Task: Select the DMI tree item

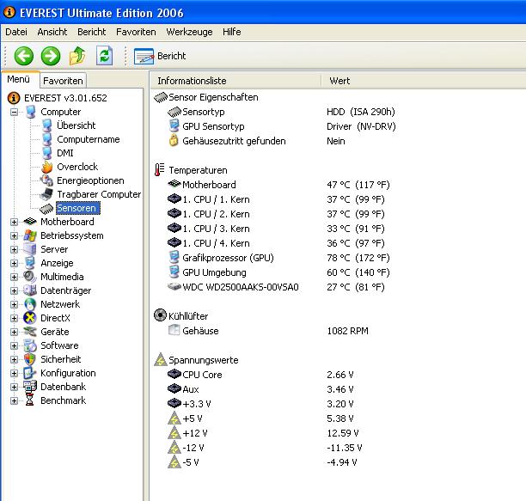Action: click(x=65, y=153)
